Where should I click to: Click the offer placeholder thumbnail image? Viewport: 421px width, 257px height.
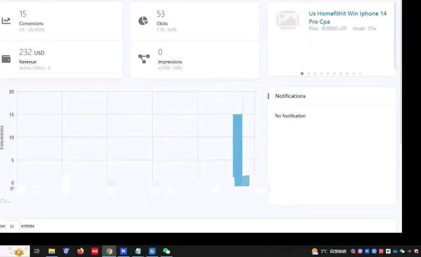point(288,19)
